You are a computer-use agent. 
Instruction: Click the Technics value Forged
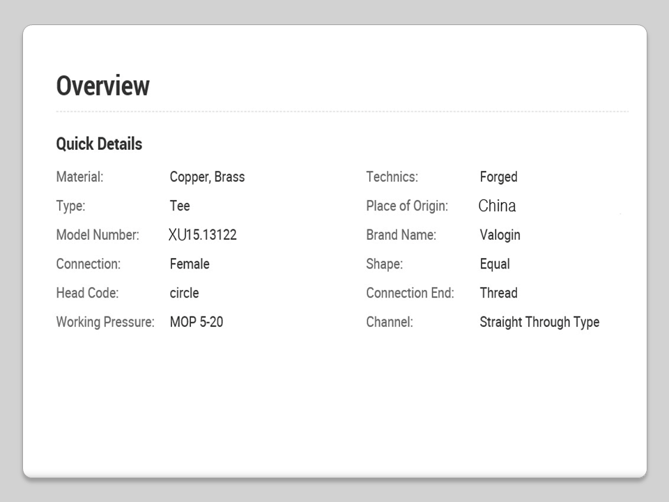point(498,177)
